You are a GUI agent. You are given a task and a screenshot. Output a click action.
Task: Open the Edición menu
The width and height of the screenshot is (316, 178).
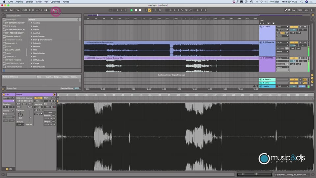tap(29, 2)
